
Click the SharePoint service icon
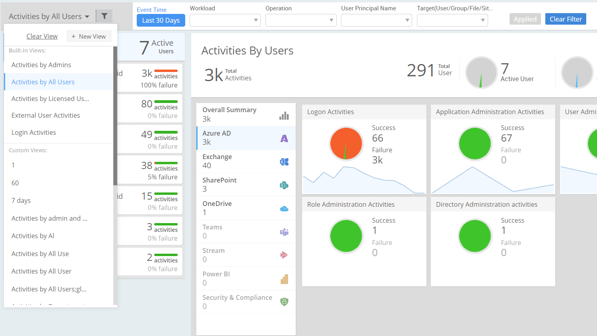(284, 185)
